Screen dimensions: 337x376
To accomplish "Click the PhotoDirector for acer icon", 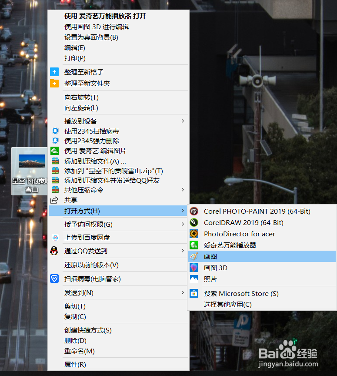I will click(x=194, y=234).
